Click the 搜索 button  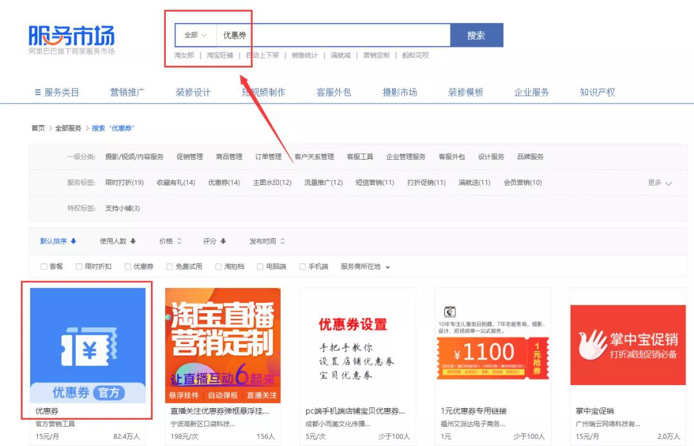coord(477,35)
